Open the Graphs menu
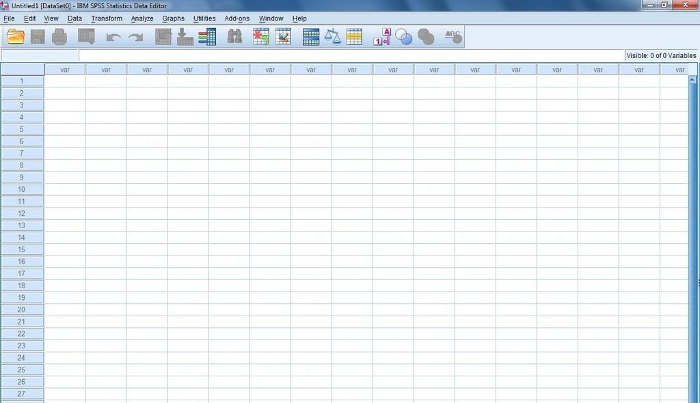Image resolution: width=700 pixels, height=403 pixels. [173, 18]
